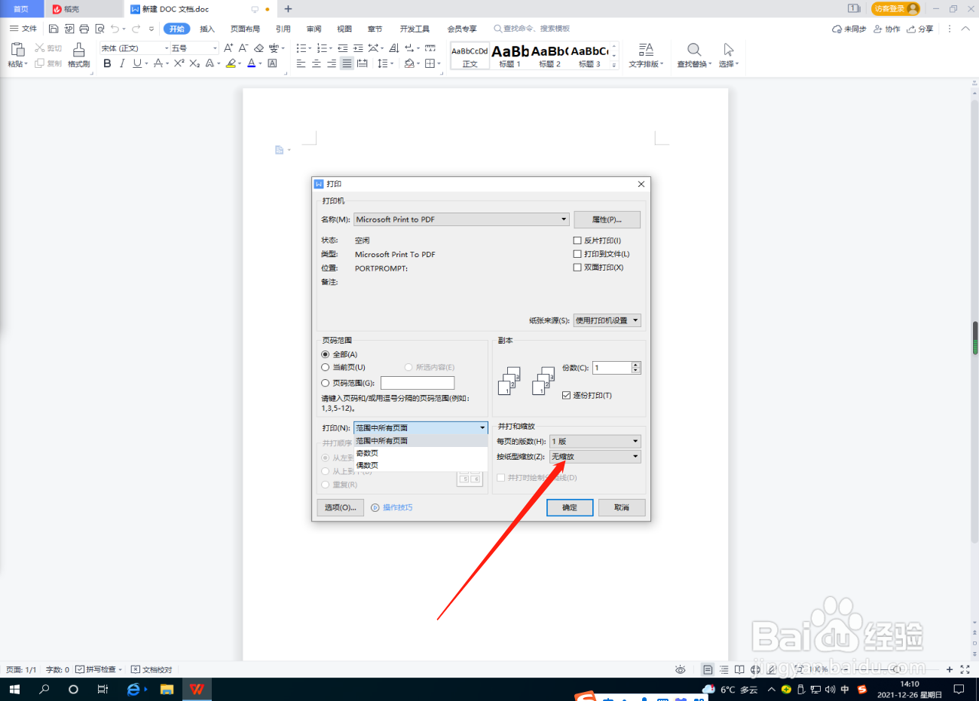The width and height of the screenshot is (979, 701).
Task: Switch to the Insert (插入) ribbon tab
Action: [207, 29]
